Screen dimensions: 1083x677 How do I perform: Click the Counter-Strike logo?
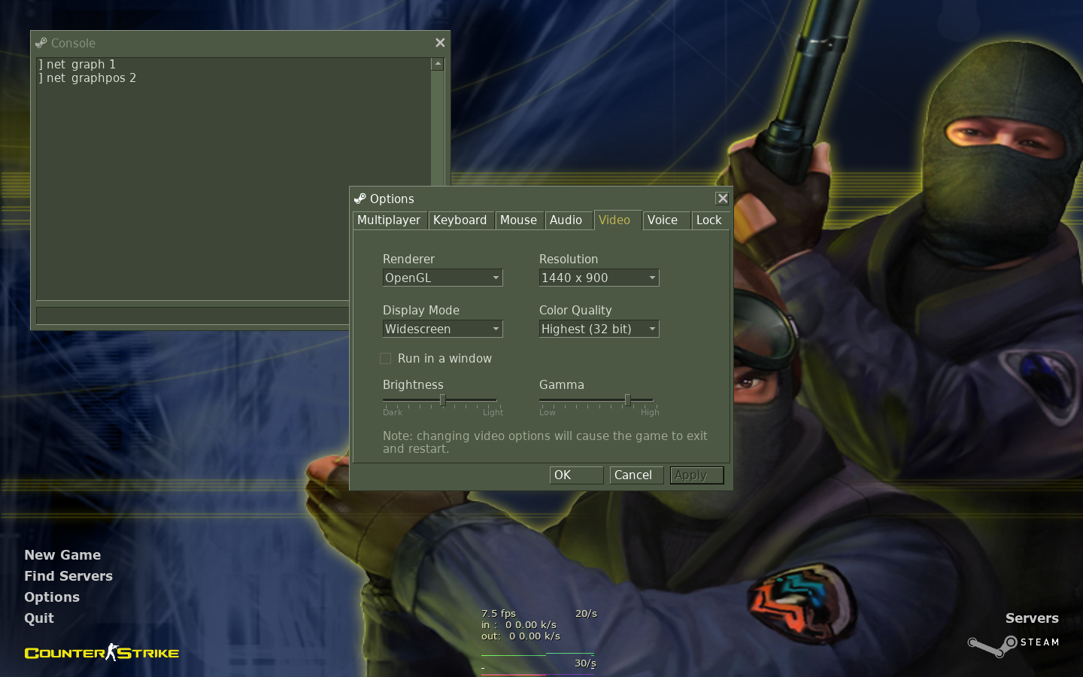(x=102, y=652)
